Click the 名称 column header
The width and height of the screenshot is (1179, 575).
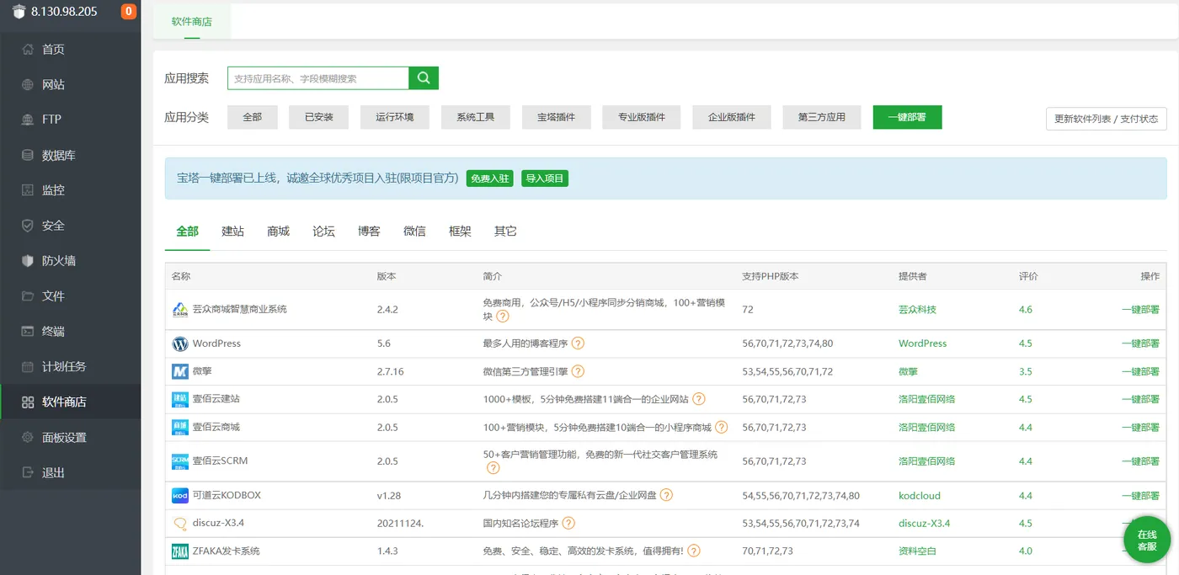tap(181, 276)
